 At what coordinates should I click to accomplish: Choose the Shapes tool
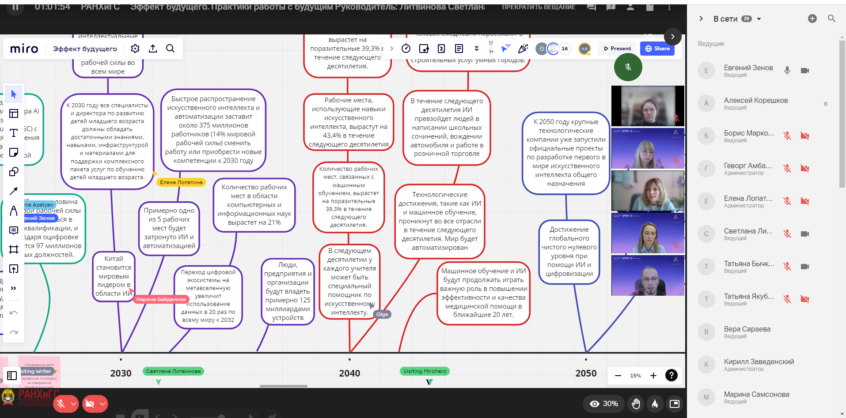click(x=14, y=172)
